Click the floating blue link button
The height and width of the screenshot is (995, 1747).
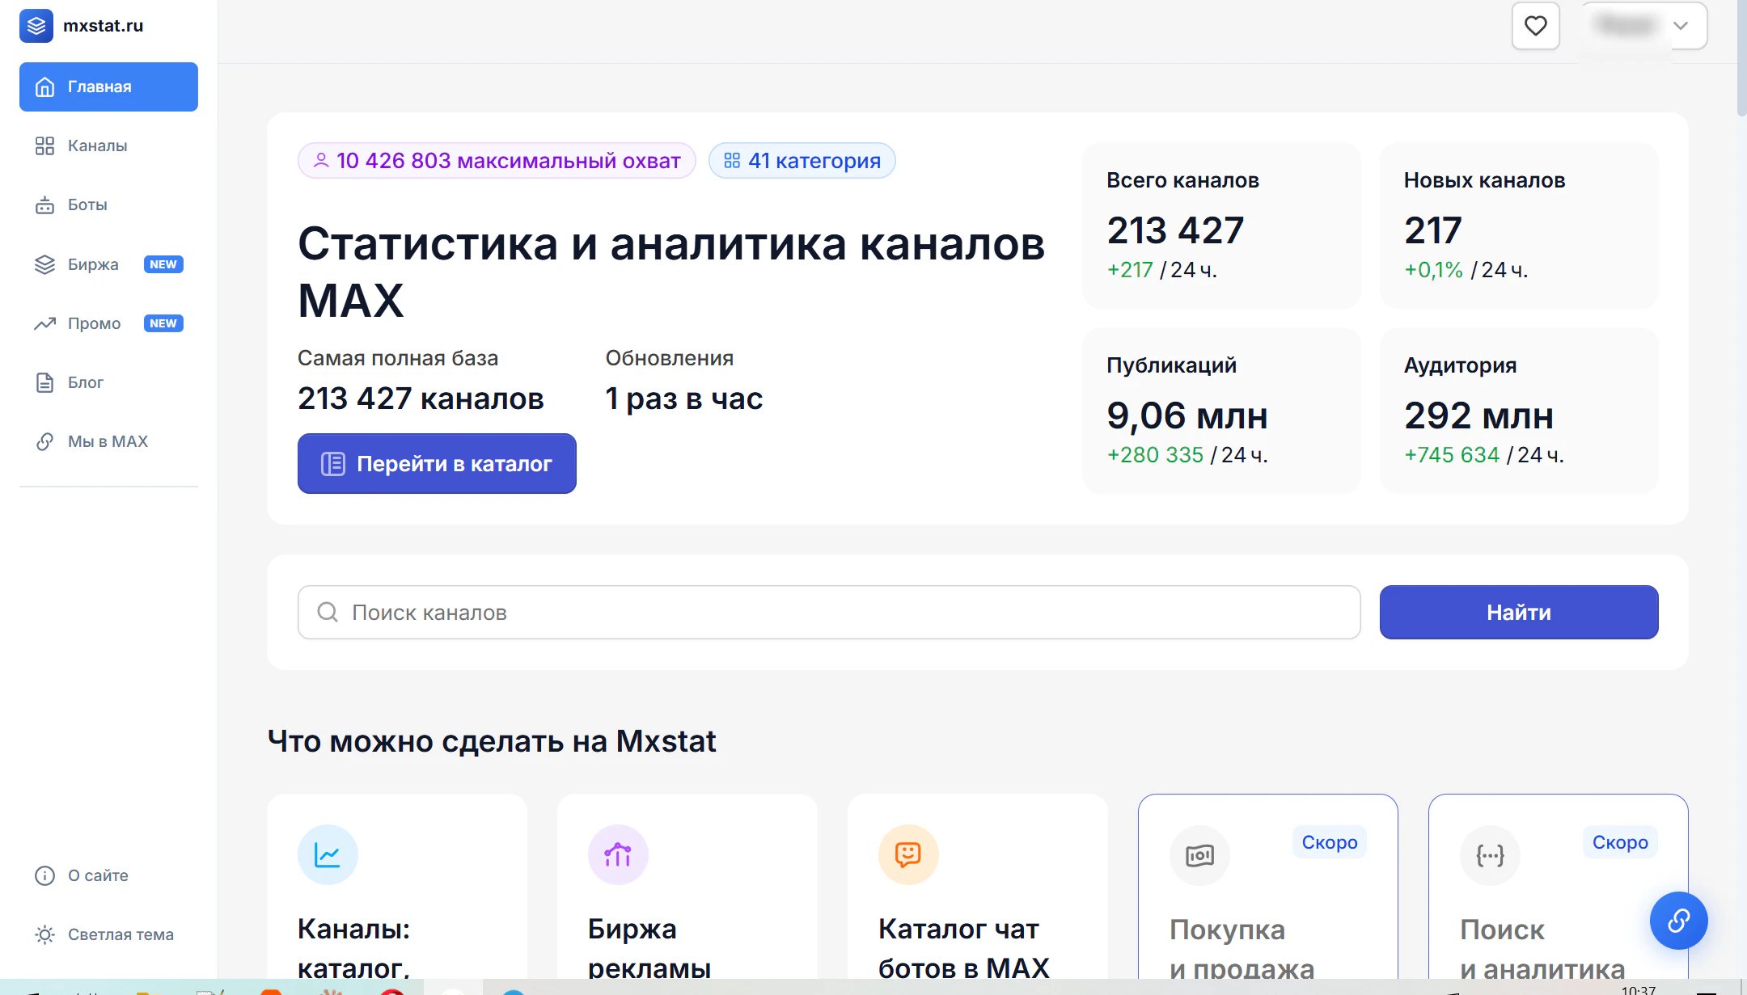1679,921
